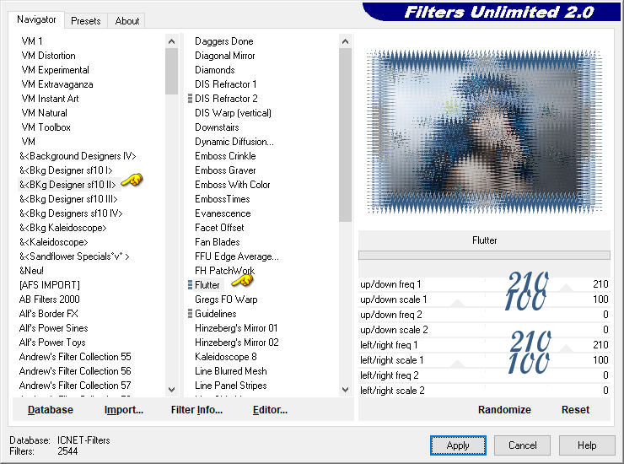Reset the filter parameters
Image resolution: width=624 pixels, height=464 pixels.
[x=575, y=410]
